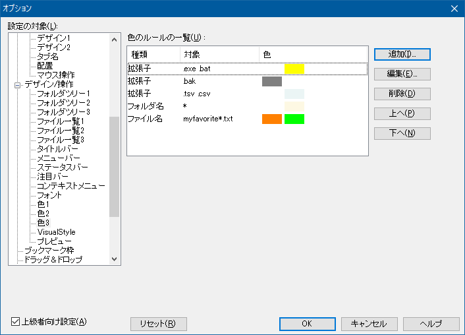Screen dimensions: 465x335
Task: Click the 追加(I)... button
Action: tap(402, 54)
